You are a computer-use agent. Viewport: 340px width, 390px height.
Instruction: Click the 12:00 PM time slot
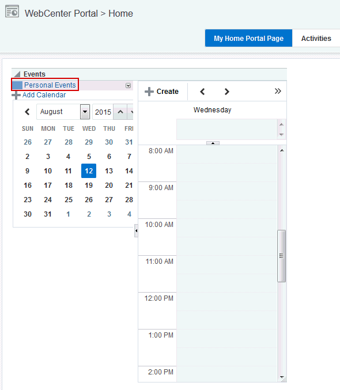pos(226,311)
